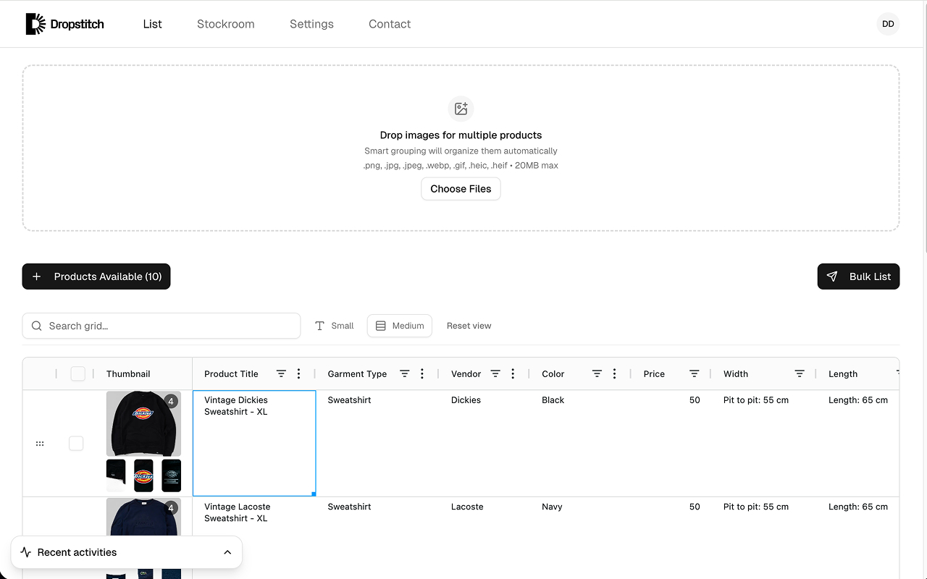Click the Length cell in the Lacoste row
927x579 pixels.
coord(858,538)
